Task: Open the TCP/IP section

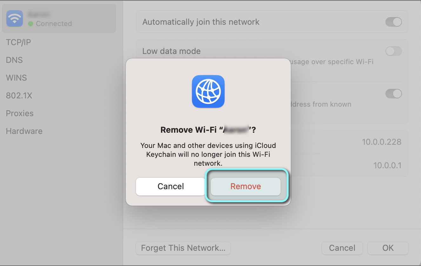Action: (x=18, y=42)
